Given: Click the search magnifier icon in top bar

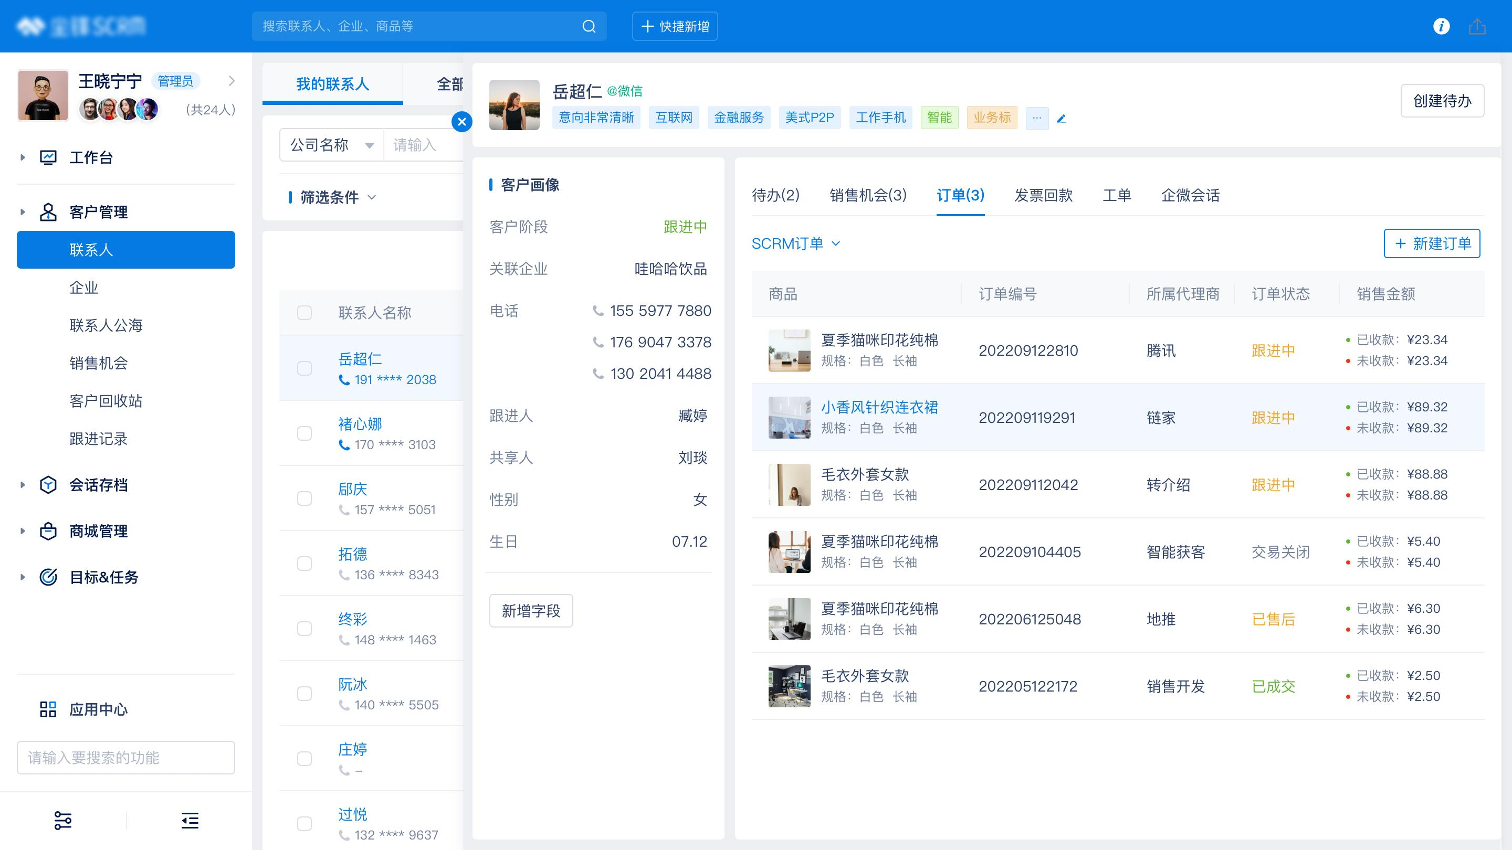Looking at the screenshot, I should 589,26.
